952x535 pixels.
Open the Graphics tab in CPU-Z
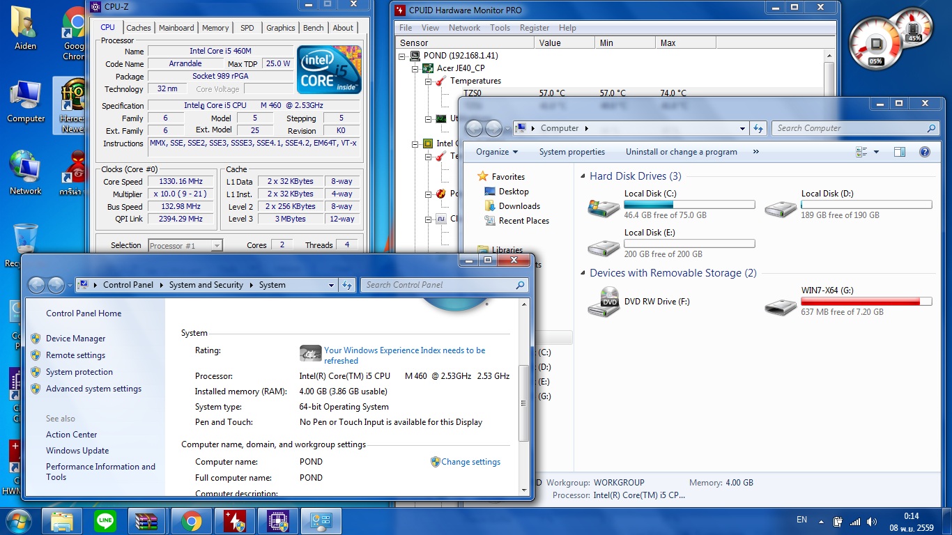(x=281, y=28)
